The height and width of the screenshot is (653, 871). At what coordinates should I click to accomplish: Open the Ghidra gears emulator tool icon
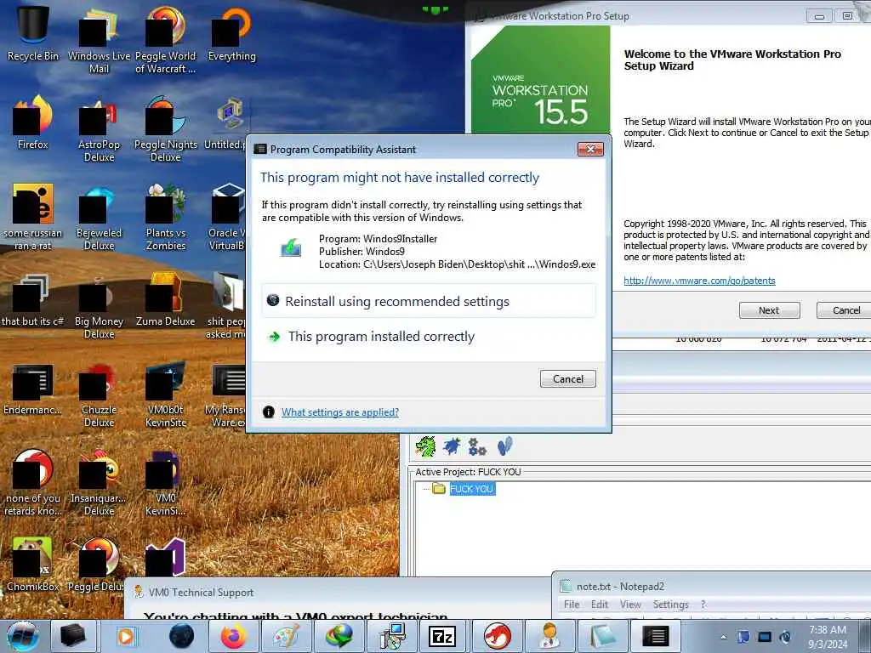pos(477,446)
